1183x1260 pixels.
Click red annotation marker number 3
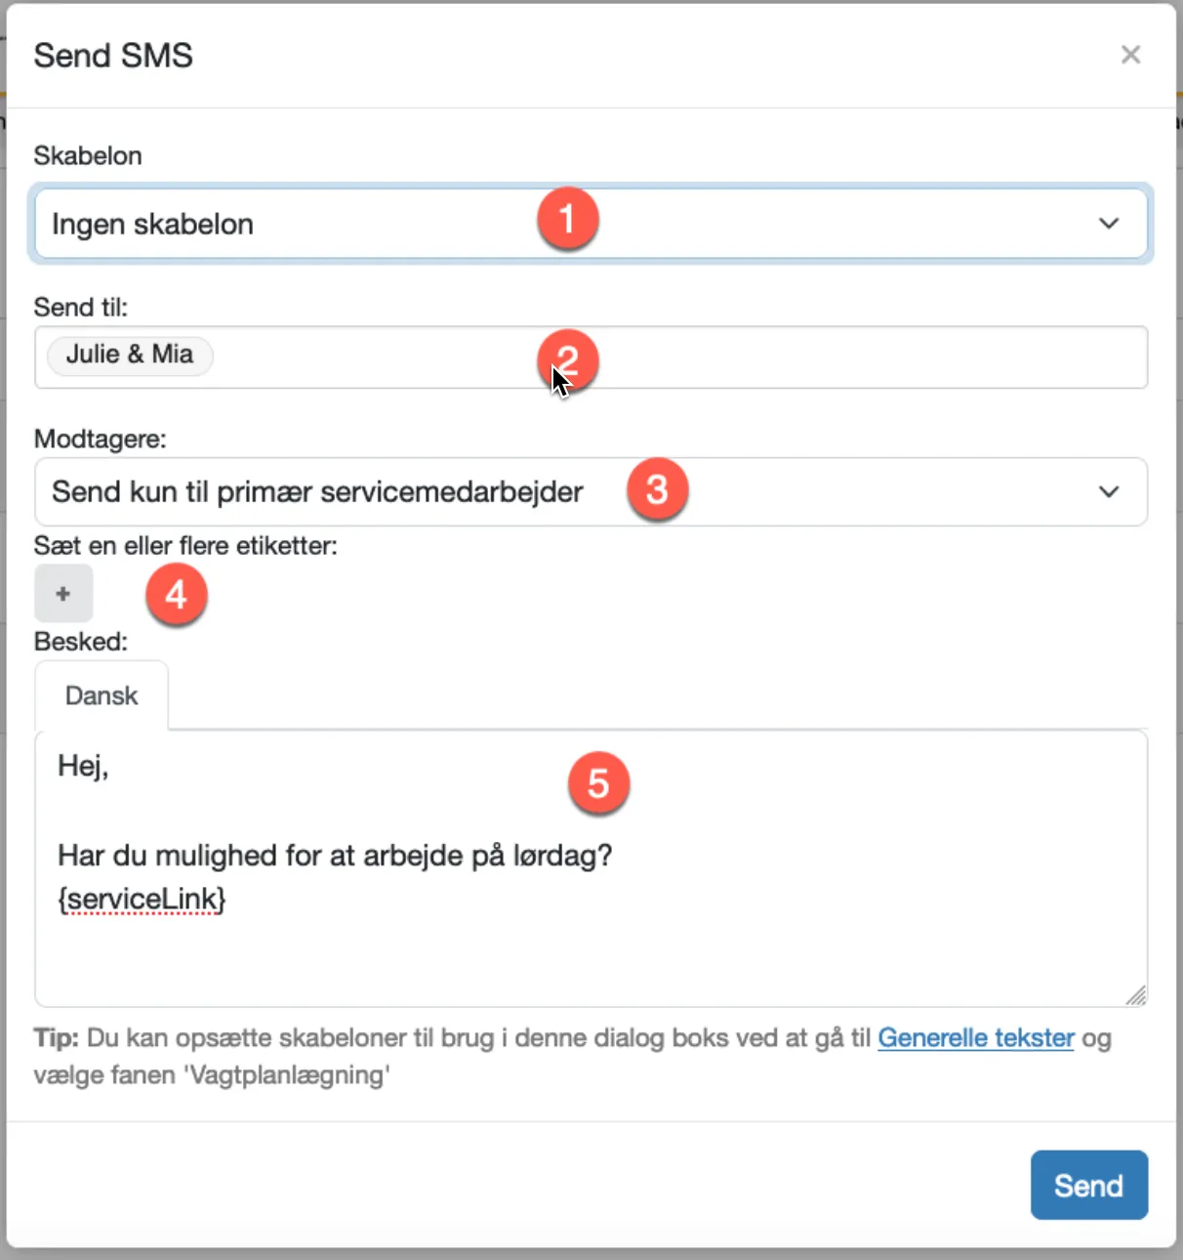pyautogui.click(x=657, y=489)
